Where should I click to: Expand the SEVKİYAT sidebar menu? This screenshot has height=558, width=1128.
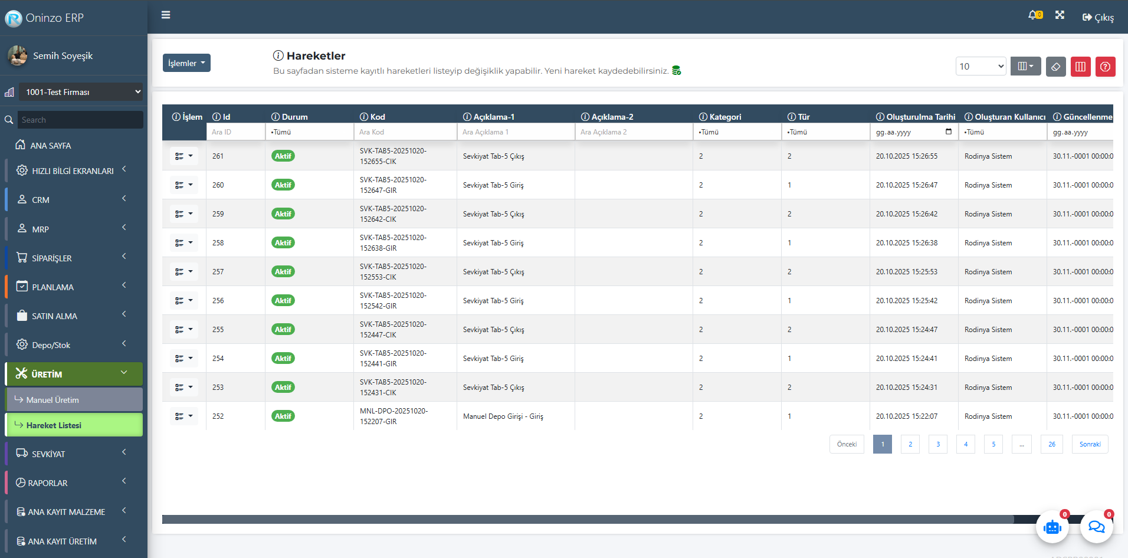74,454
